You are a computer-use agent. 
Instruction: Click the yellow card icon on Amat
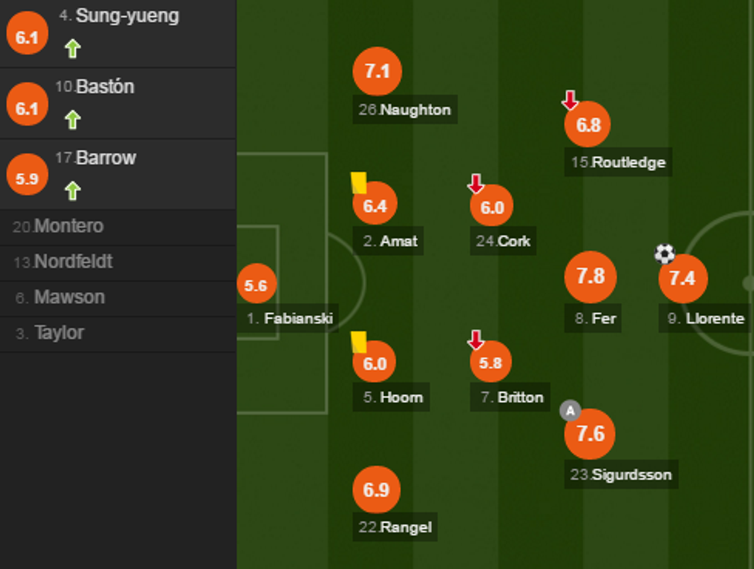(x=359, y=182)
